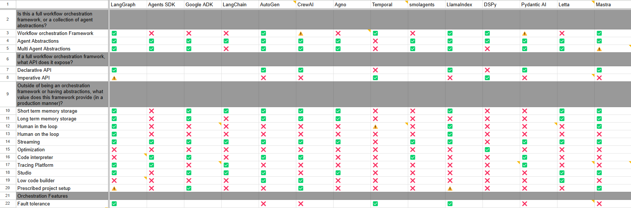Click LlamaIndex's warning icon in Prescribed project setup row

coord(450,188)
